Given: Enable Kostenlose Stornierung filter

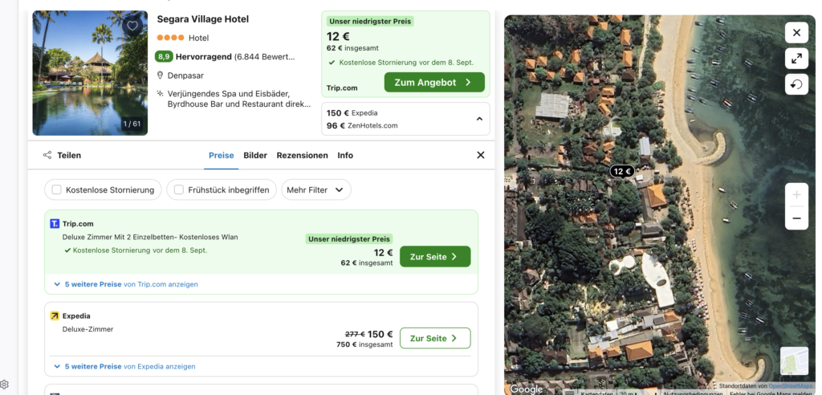Looking at the screenshot, I should point(57,189).
